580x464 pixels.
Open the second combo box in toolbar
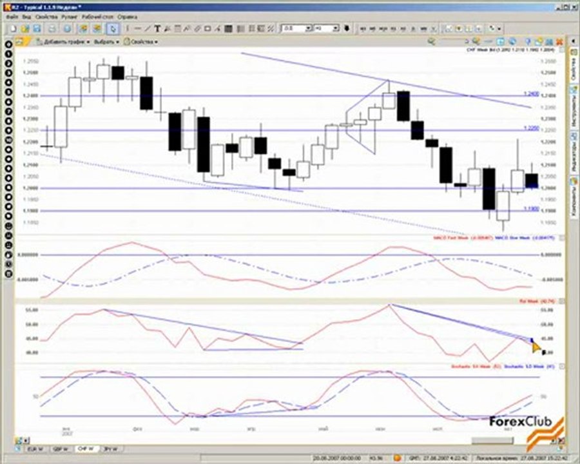click(326, 28)
